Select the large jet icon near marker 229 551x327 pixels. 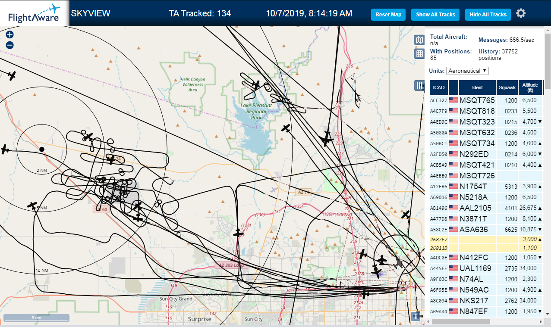(x=327, y=138)
